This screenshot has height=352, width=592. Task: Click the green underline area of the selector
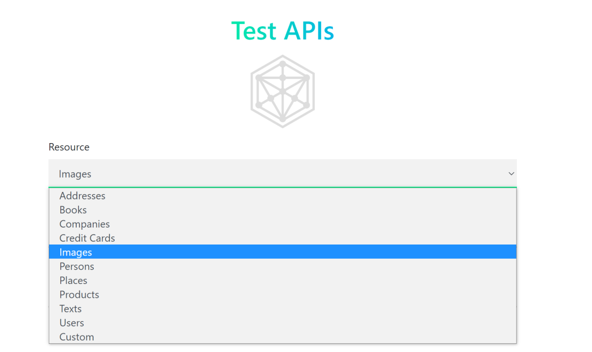[x=282, y=186]
